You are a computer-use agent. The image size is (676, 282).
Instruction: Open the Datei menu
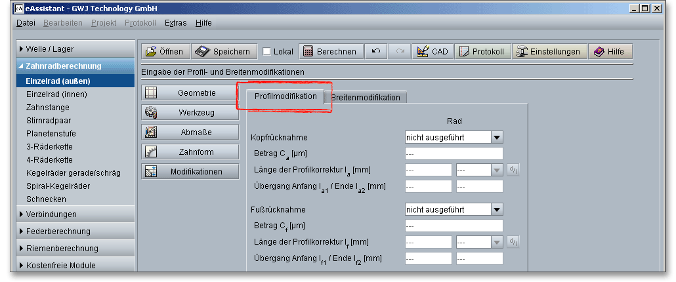[26, 22]
